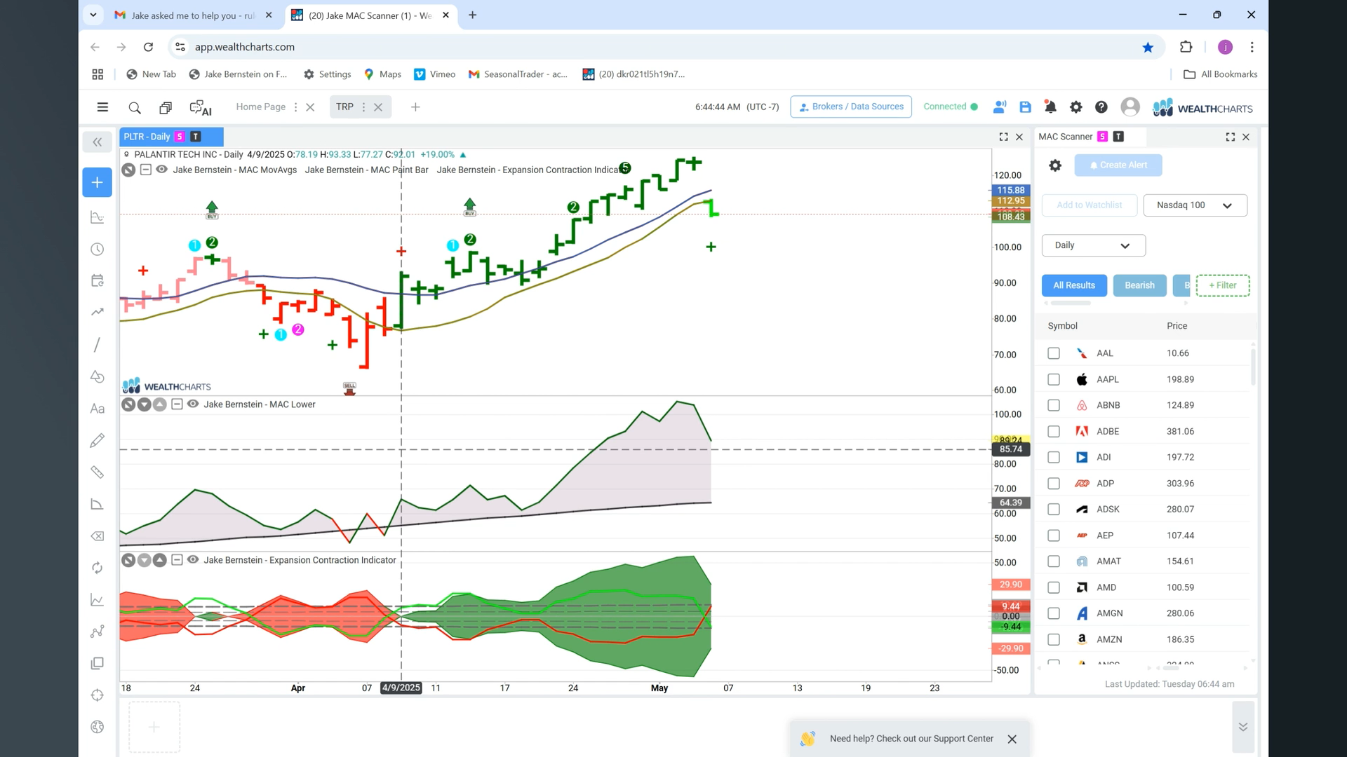The width and height of the screenshot is (1347, 757).
Task: Move MAC Lower pane down arrow
Action: [144, 404]
